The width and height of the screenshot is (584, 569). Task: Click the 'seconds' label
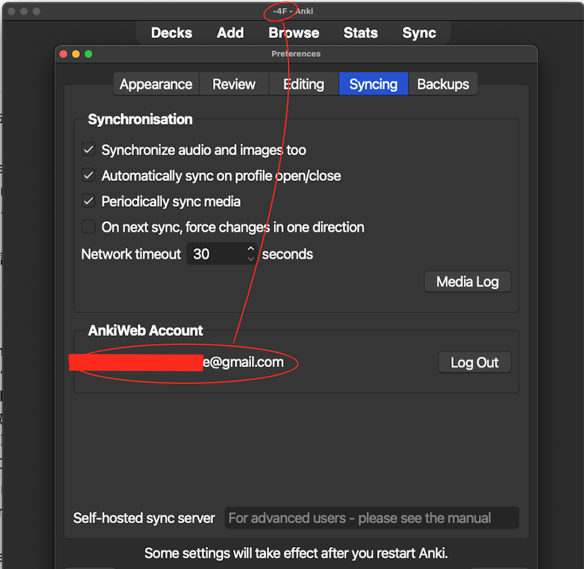[x=288, y=254]
